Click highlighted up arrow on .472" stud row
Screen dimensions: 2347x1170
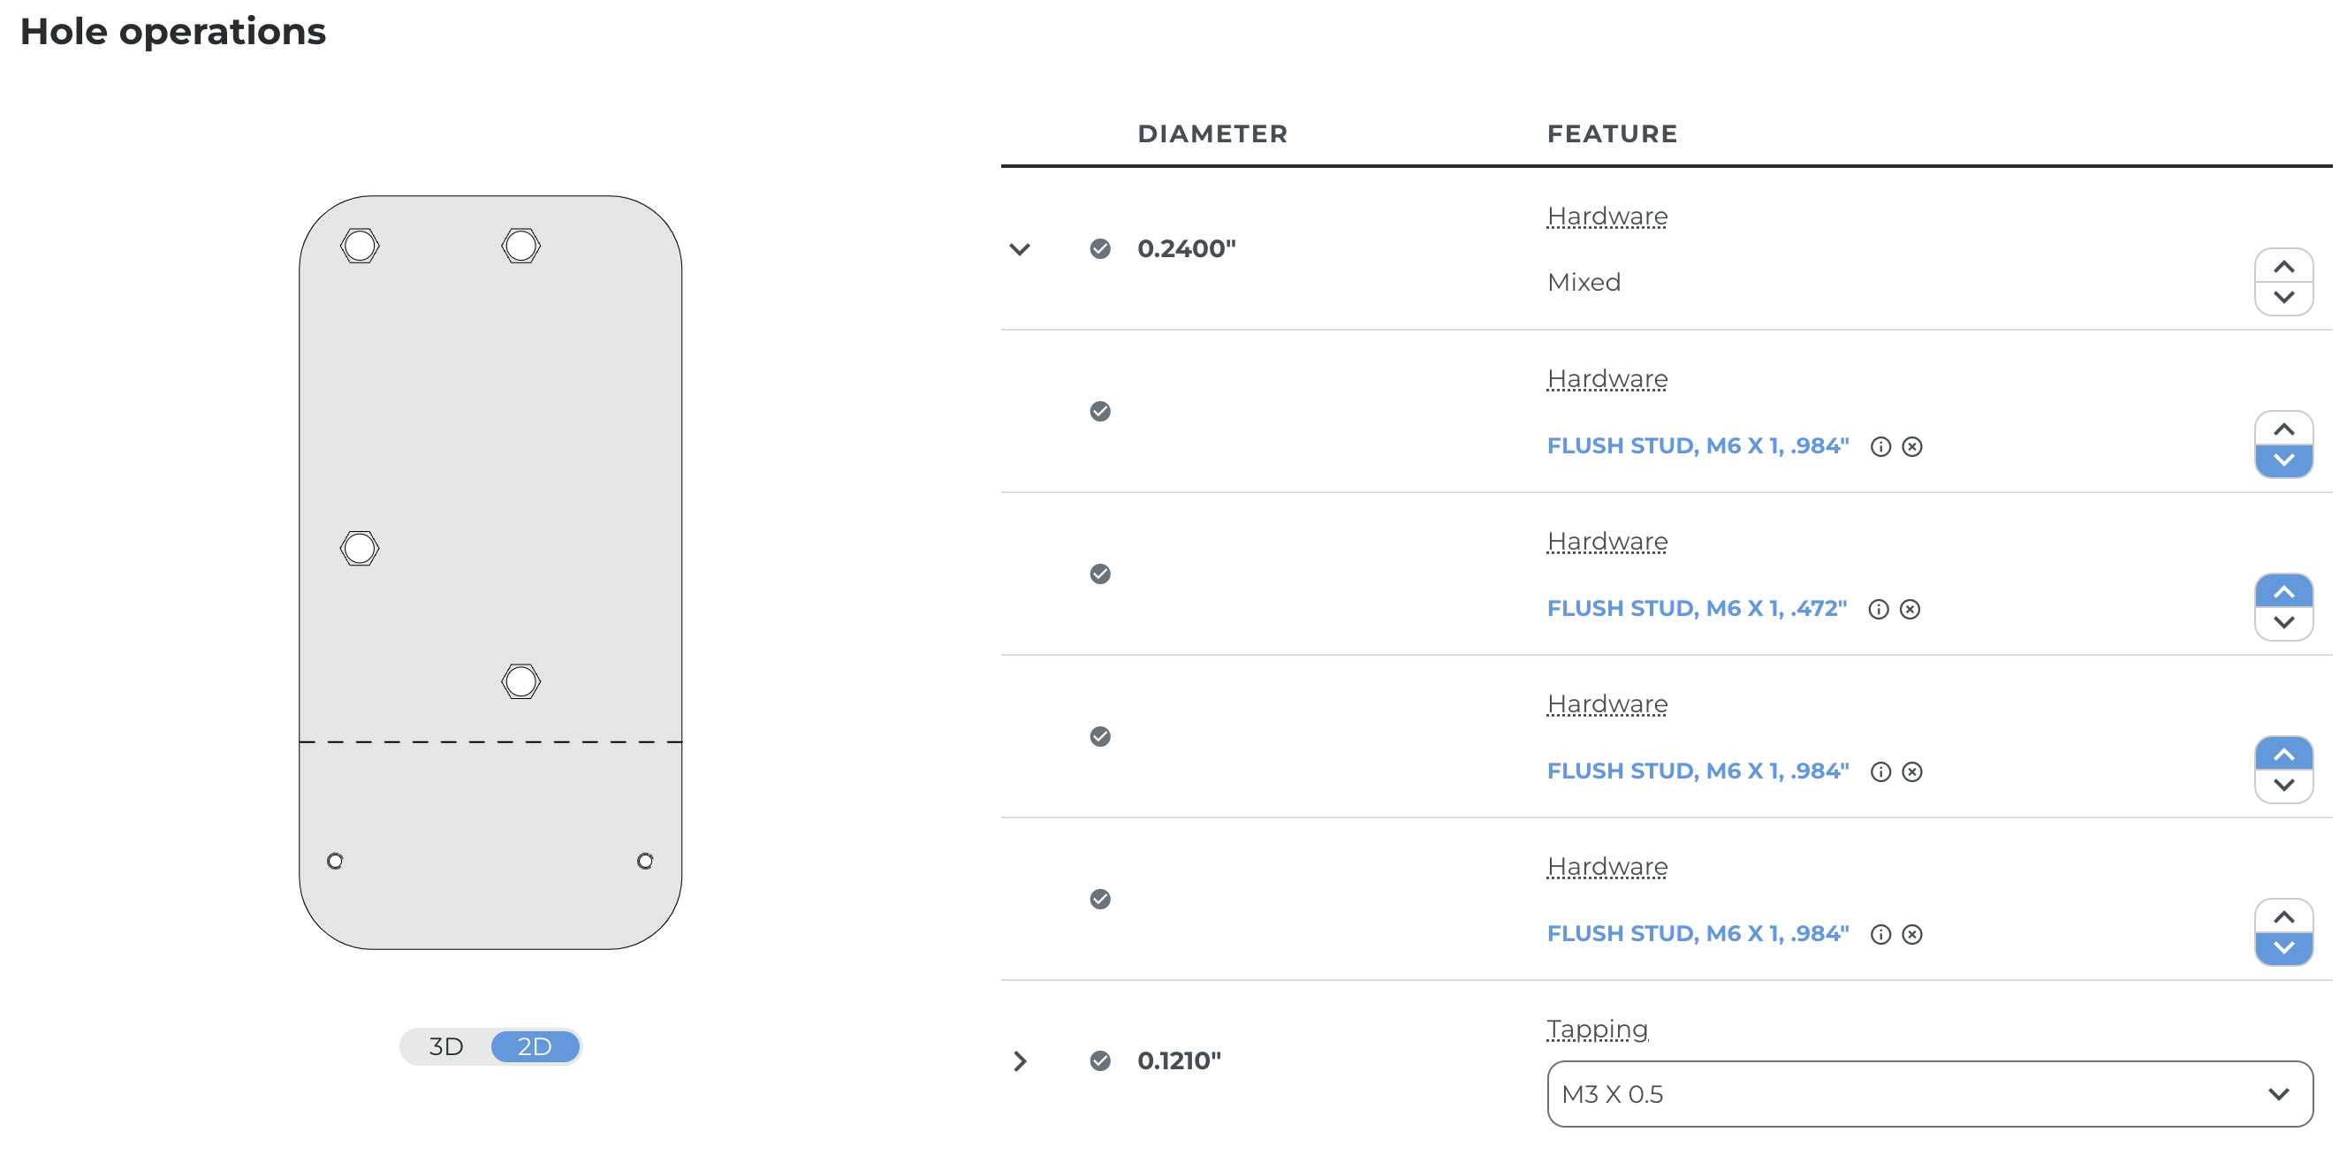2282,592
